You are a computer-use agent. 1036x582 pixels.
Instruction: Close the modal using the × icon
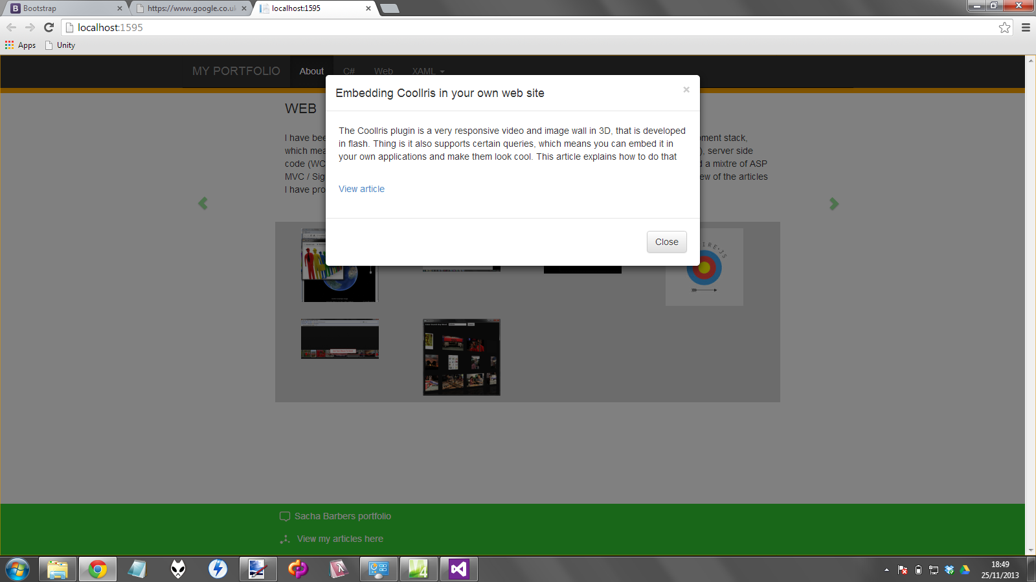click(686, 90)
